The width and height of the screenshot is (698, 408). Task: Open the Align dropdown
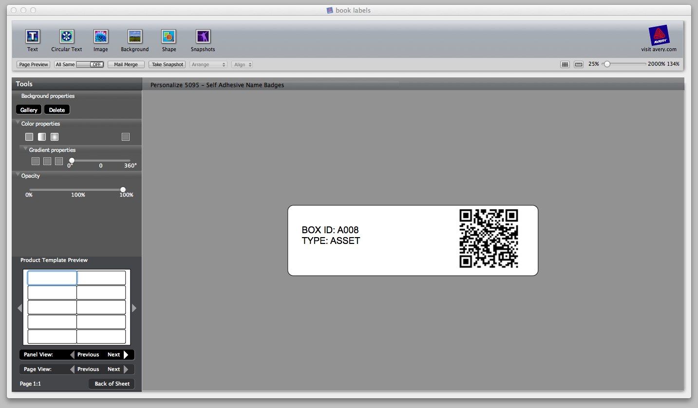point(242,64)
